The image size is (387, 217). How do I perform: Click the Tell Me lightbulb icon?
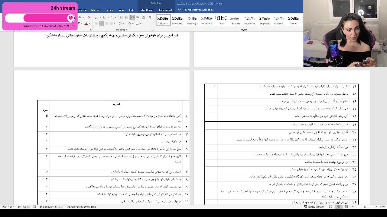pos(180,10)
